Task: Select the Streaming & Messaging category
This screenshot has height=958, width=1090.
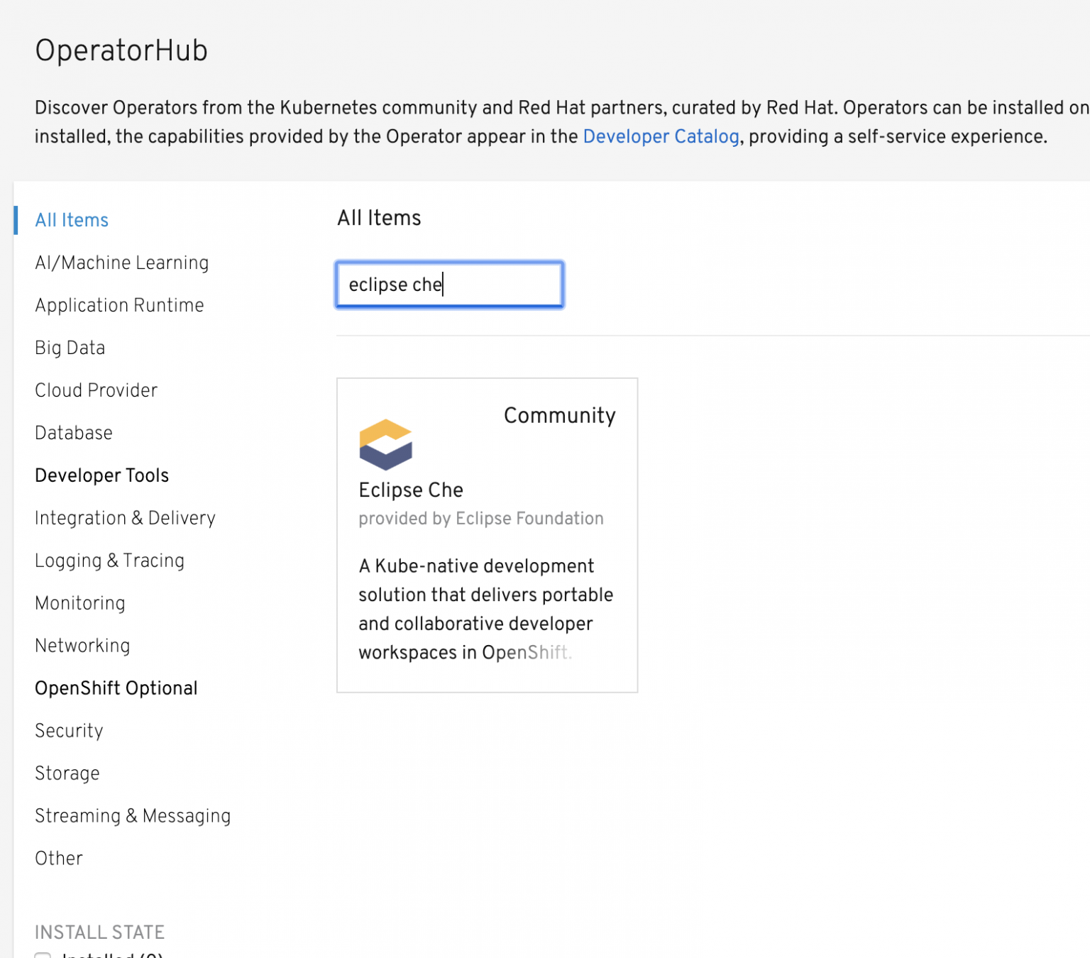Action: [132, 815]
